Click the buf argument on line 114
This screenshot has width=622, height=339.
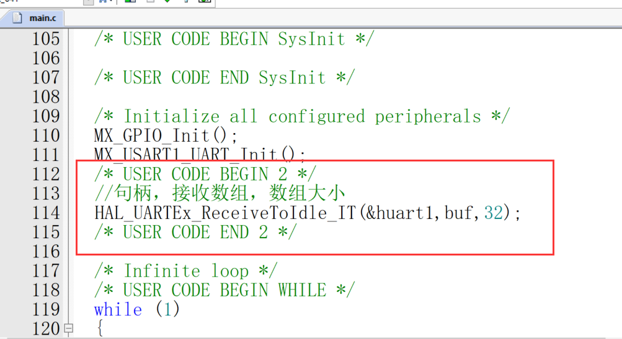[458, 213]
